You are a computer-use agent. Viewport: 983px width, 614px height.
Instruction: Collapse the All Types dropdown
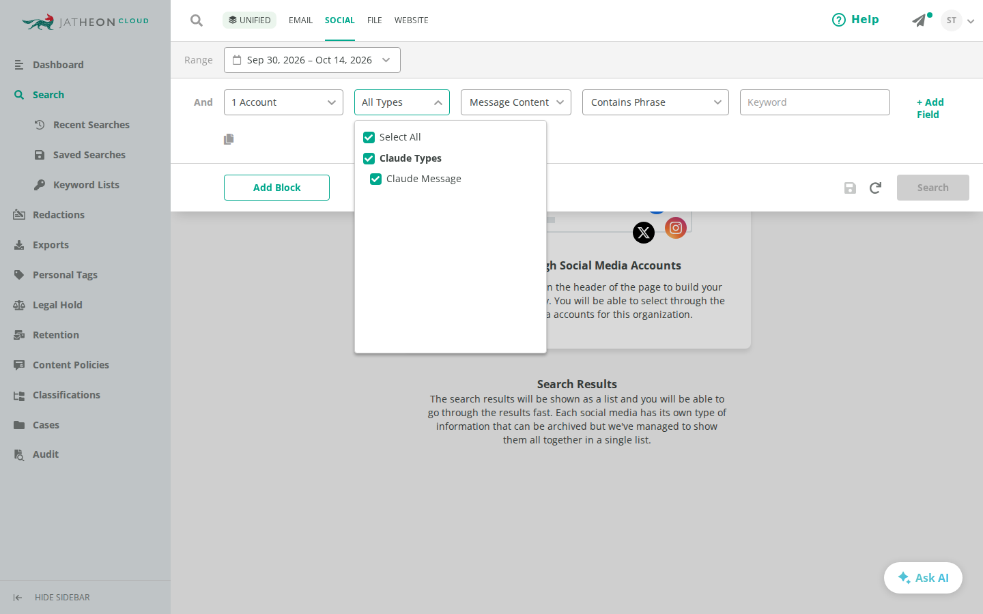click(402, 102)
